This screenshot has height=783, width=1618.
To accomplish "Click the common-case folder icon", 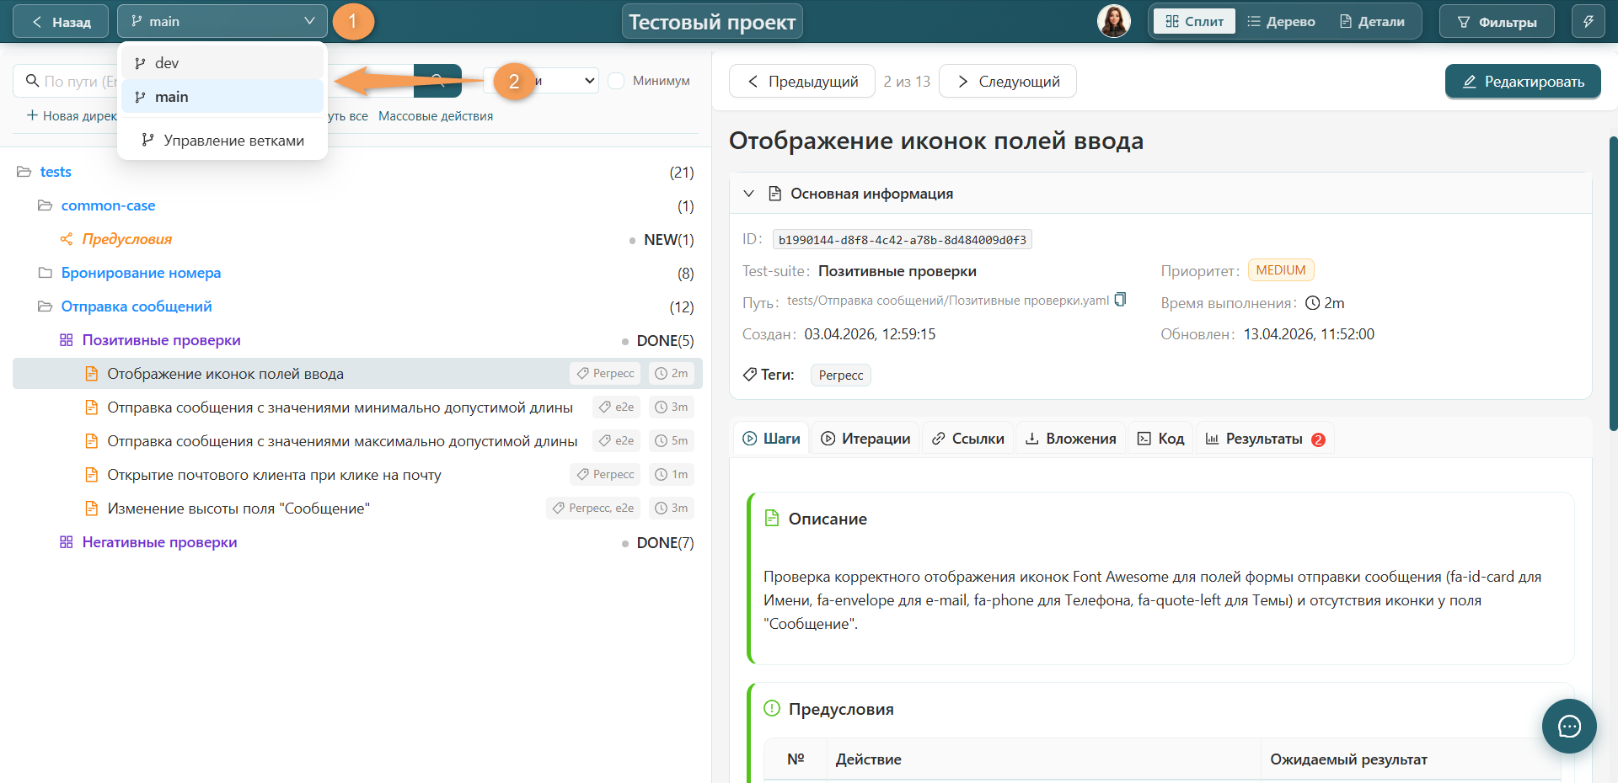I will pyautogui.click(x=46, y=205).
